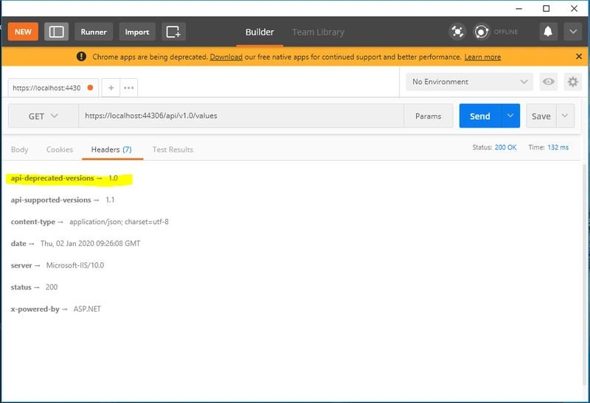Switch to Team Library tab
The image size is (590, 403).
(319, 32)
